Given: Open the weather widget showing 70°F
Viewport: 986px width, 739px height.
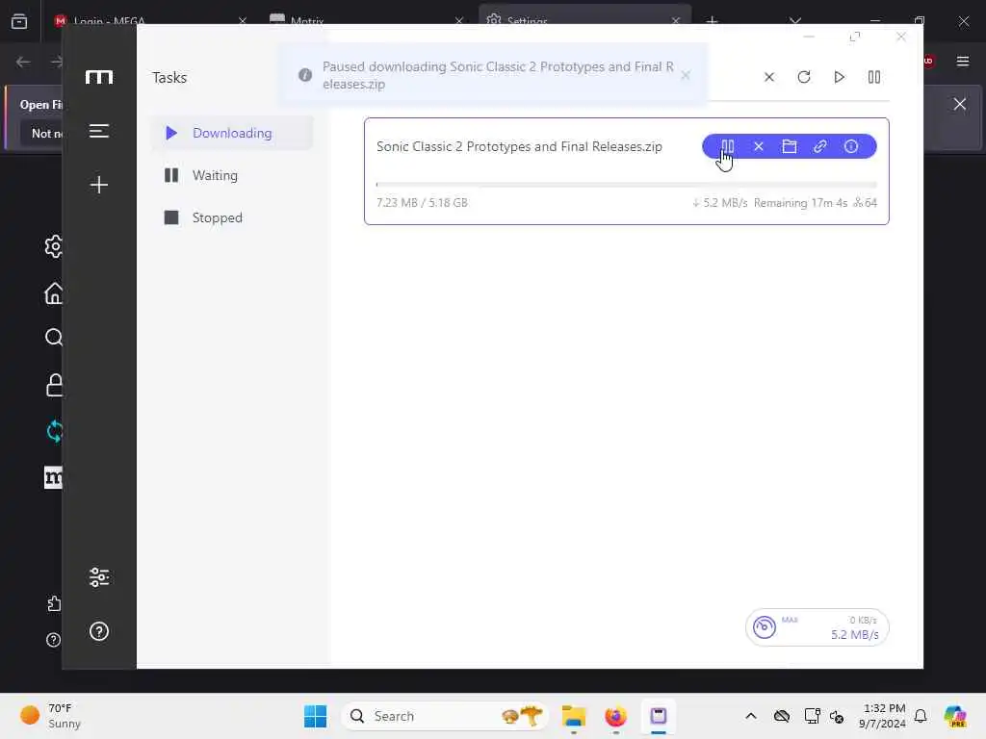Looking at the screenshot, I should (52, 716).
